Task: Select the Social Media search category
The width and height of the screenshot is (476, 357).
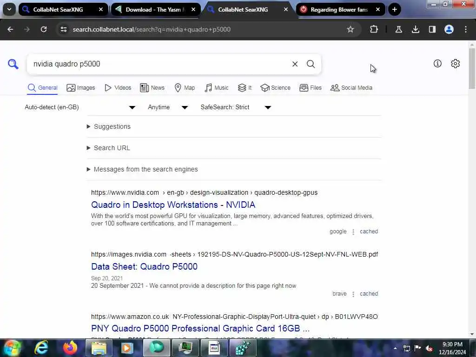Action: (x=351, y=88)
